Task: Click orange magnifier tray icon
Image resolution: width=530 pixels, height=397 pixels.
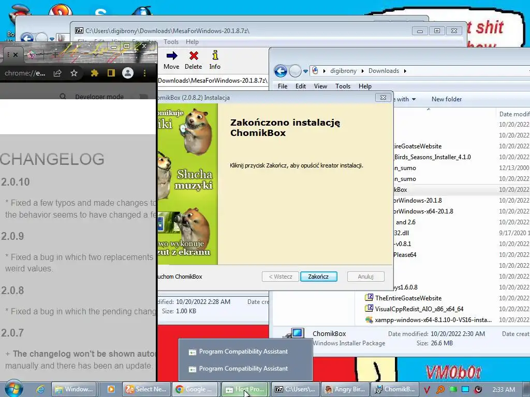Action: click(x=440, y=390)
